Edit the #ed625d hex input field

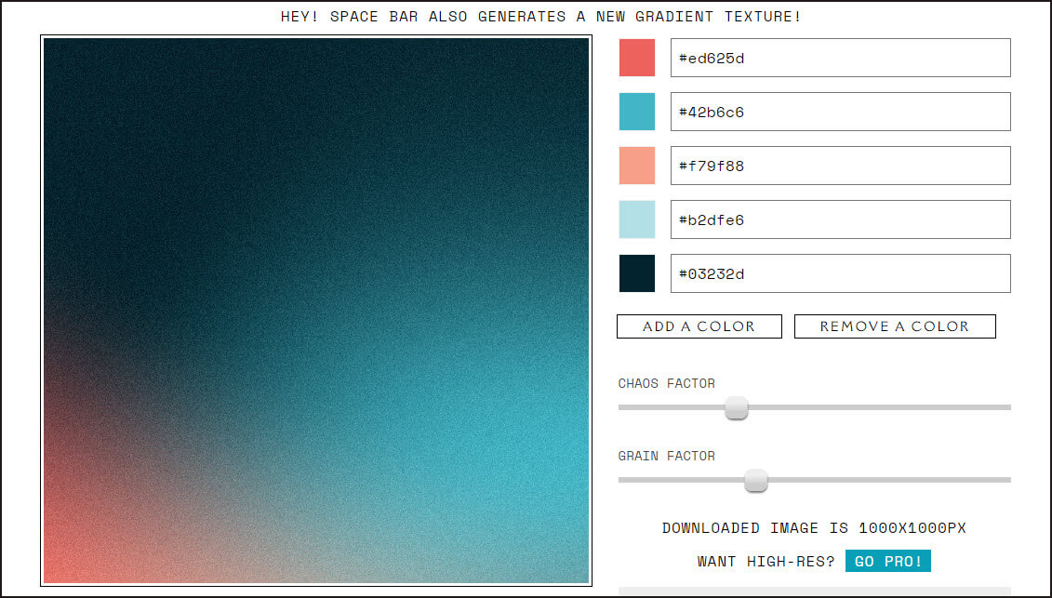(840, 58)
